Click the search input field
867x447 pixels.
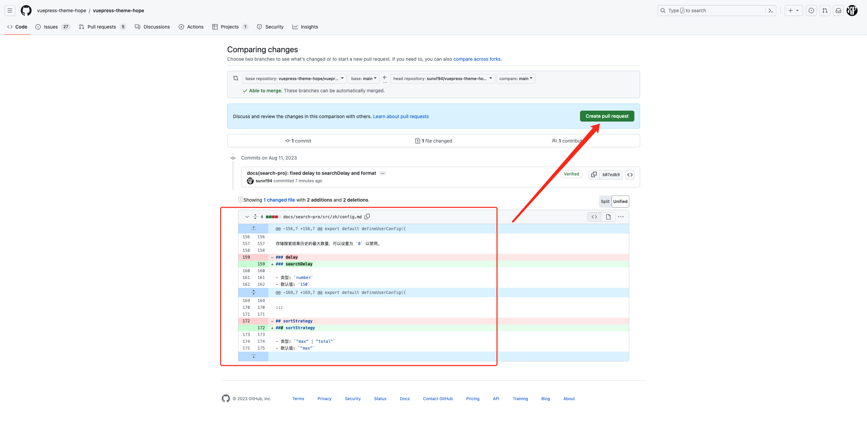pyautogui.click(x=717, y=11)
